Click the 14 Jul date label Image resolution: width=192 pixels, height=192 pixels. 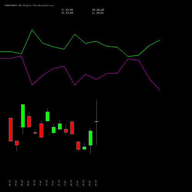46,183
